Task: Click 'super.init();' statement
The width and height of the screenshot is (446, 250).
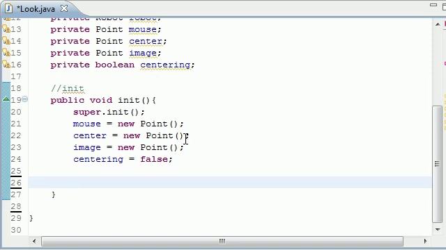Action: (x=109, y=112)
